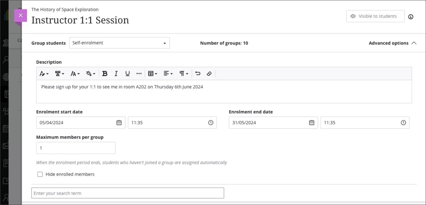Screen dimensions: 426x205
Task: Apply bold formatting in the Description editor
Action: click(105, 73)
